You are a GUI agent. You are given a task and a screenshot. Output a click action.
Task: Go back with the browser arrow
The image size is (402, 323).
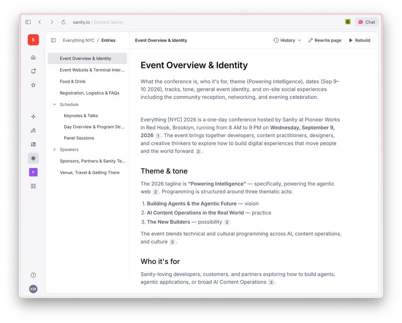40,22
